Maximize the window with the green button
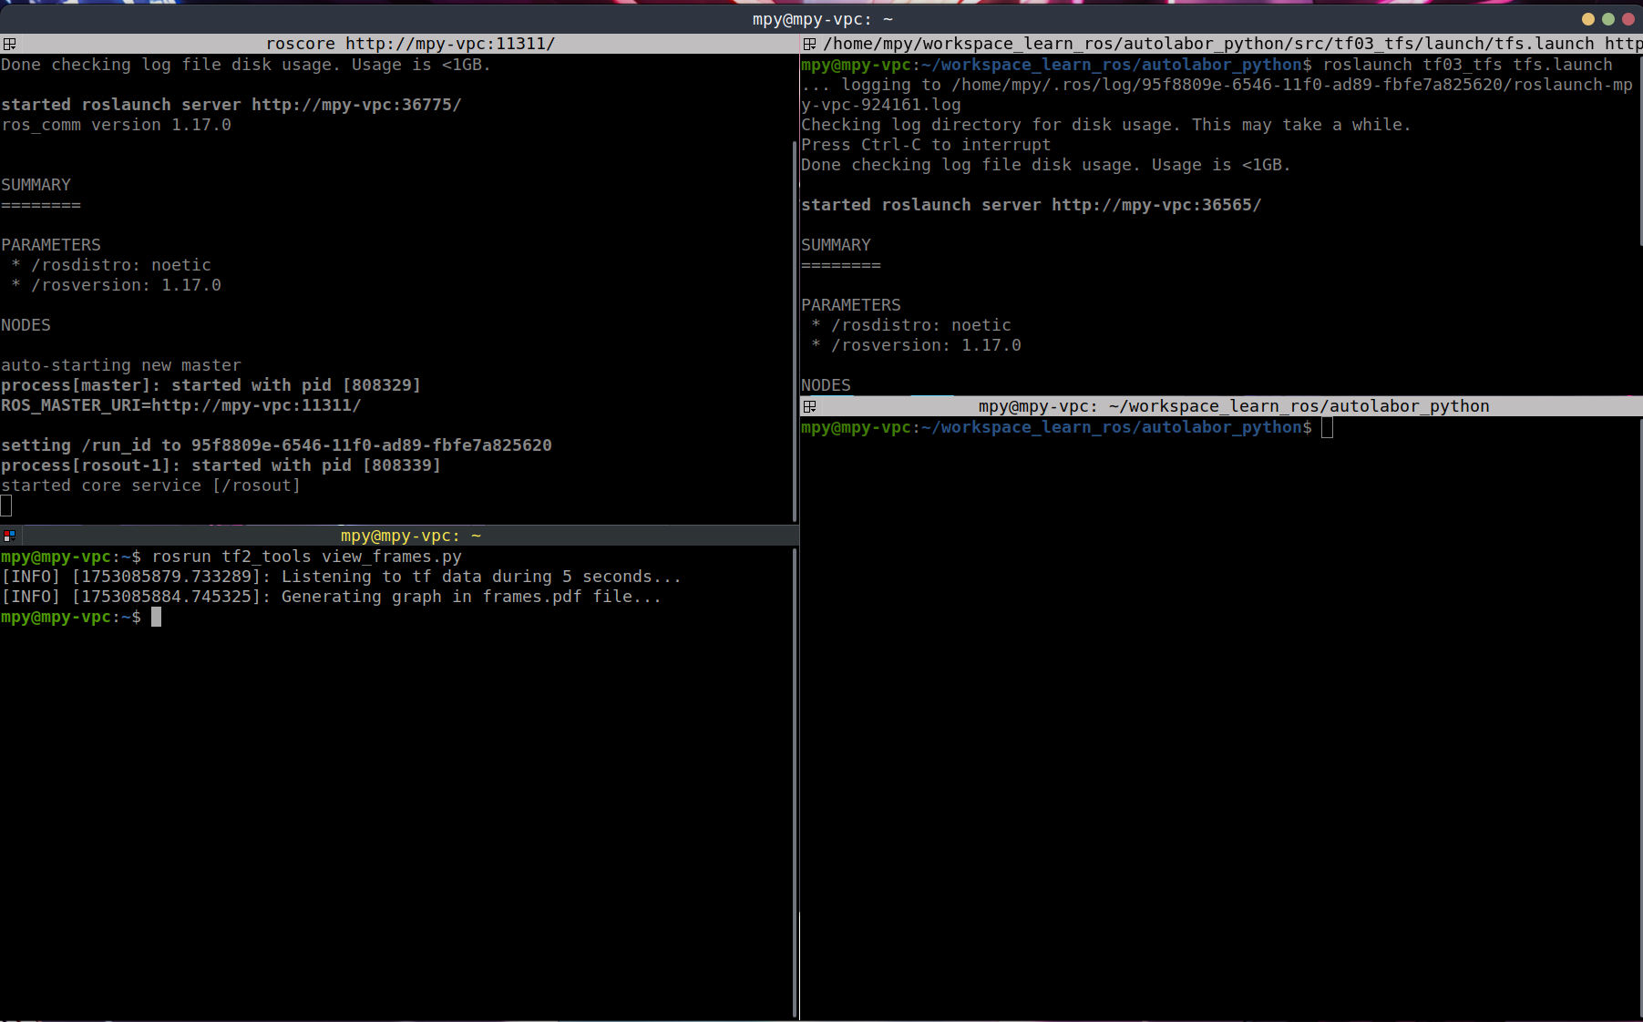This screenshot has width=1643, height=1022. [x=1608, y=19]
